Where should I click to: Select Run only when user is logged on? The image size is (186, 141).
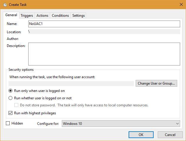(10, 91)
